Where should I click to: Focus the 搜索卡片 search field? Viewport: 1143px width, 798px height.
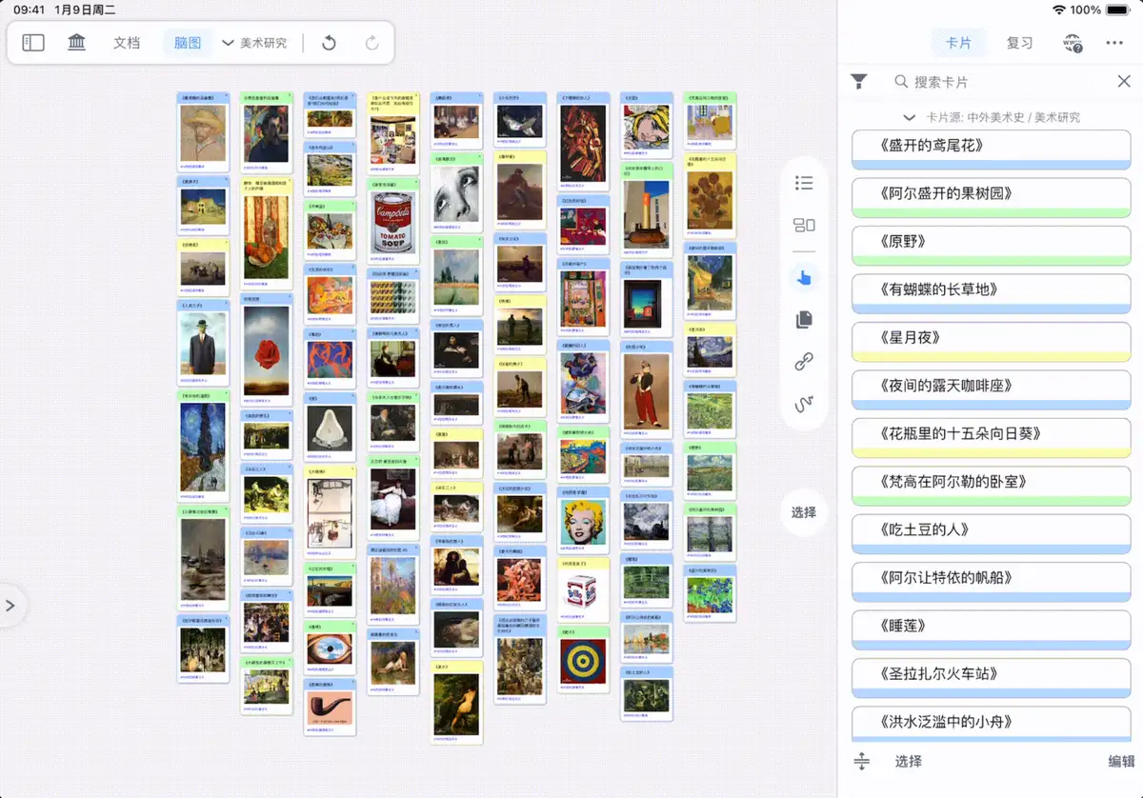point(1000,82)
